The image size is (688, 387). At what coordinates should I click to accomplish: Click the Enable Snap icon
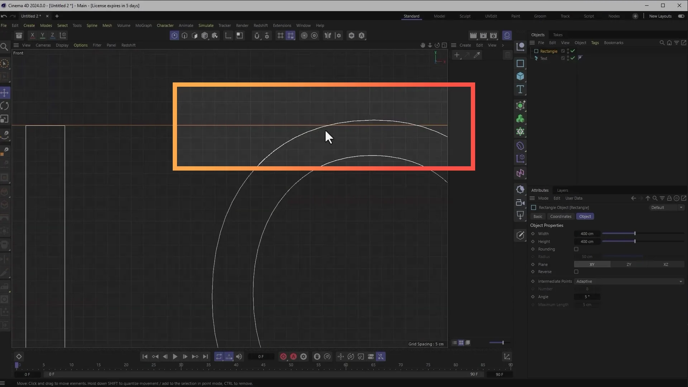pos(257,35)
